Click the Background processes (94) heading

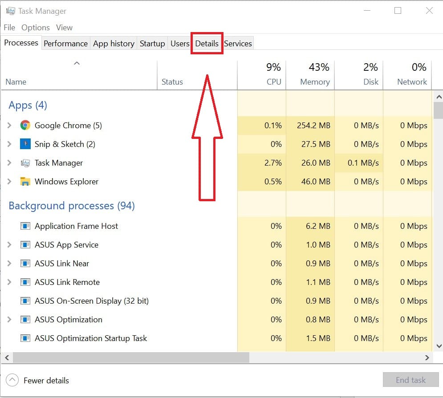coord(72,206)
